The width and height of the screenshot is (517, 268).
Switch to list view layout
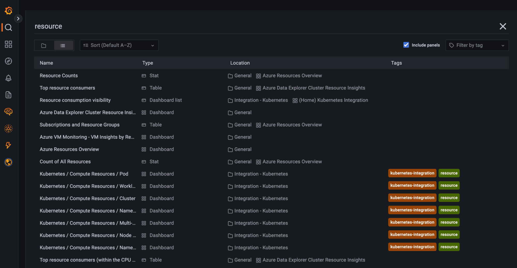pyautogui.click(x=63, y=45)
